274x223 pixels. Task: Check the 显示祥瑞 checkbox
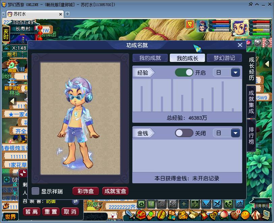34,190
